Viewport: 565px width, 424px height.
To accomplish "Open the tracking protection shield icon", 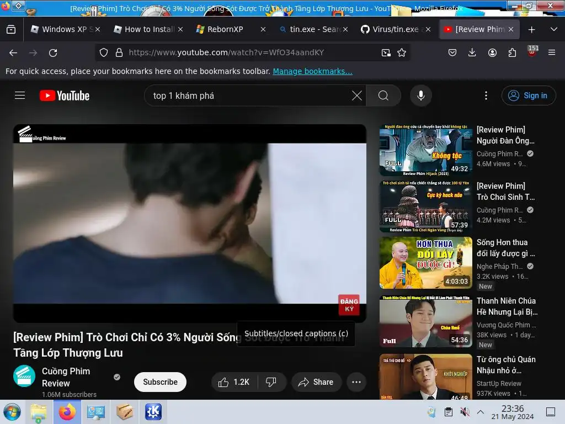I will coord(104,52).
